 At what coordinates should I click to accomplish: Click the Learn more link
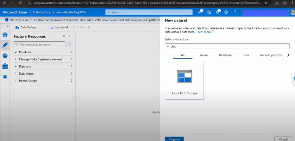(205, 32)
